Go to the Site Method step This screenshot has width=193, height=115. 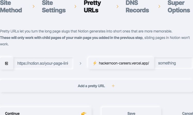(11, 6)
